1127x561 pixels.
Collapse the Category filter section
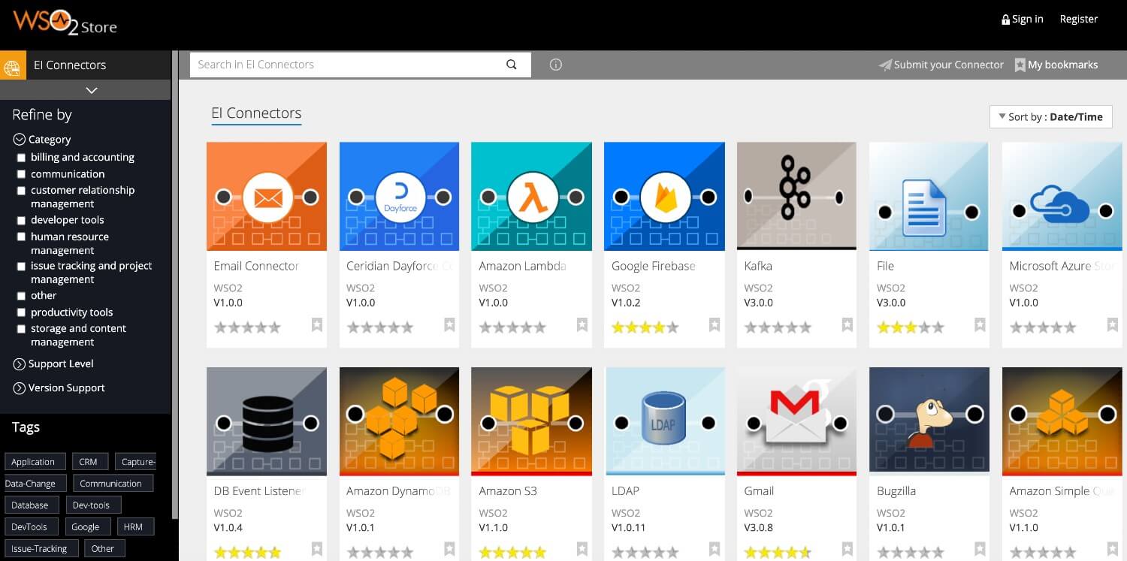[42, 140]
